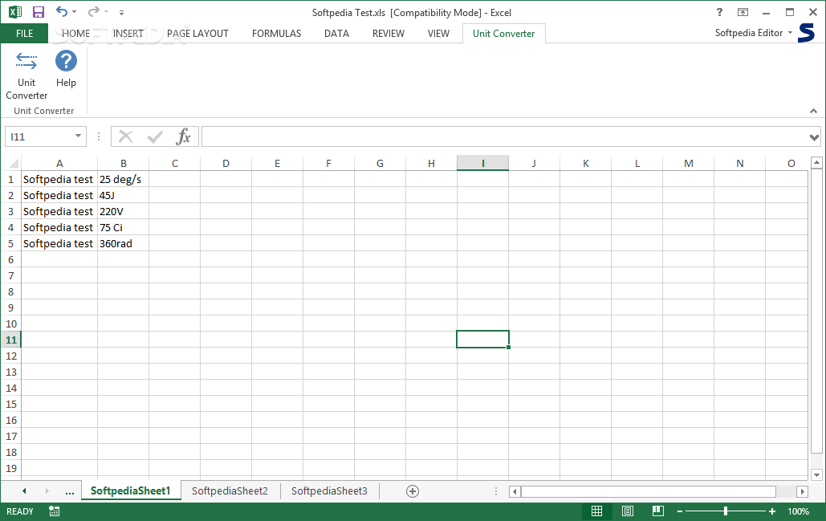Click the Enter checkmark in formula bar
The height and width of the screenshot is (521, 826).
click(155, 137)
